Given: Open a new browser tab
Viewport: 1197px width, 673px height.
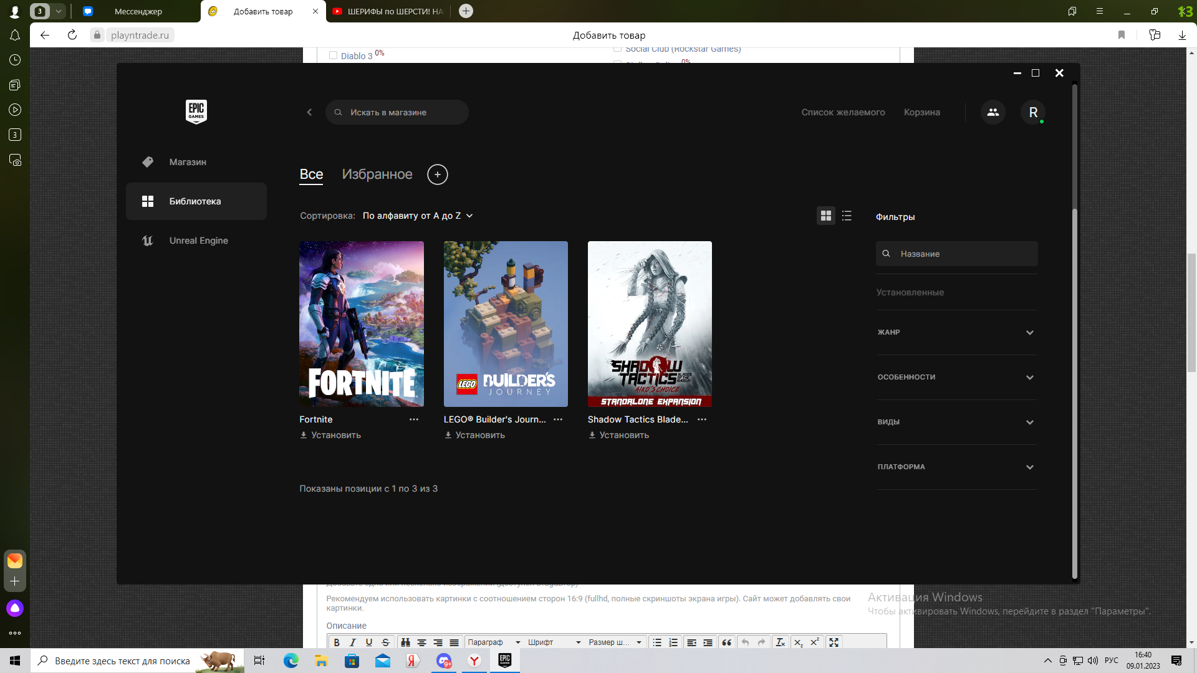Looking at the screenshot, I should click(466, 11).
